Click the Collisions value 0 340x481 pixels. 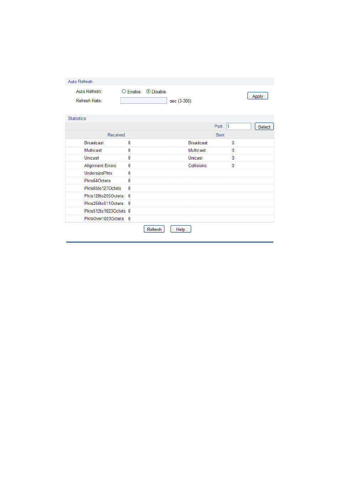click(x=233, y=166)
